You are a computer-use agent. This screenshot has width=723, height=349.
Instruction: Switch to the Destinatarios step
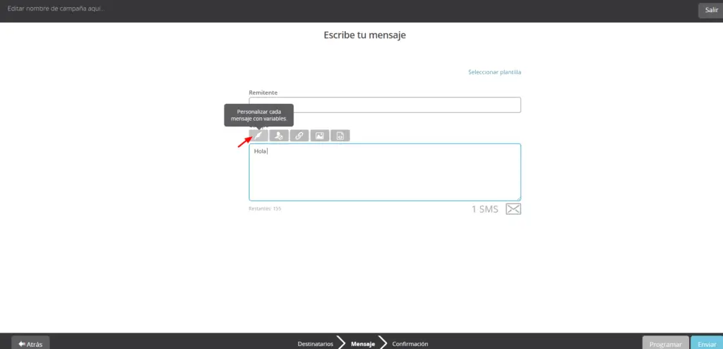315,344
